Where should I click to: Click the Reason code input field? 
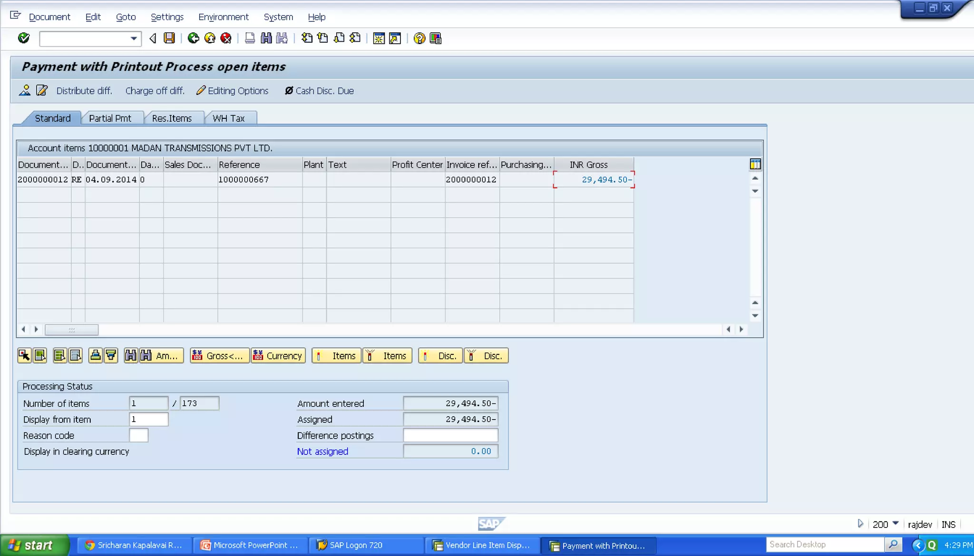(138, 435)
